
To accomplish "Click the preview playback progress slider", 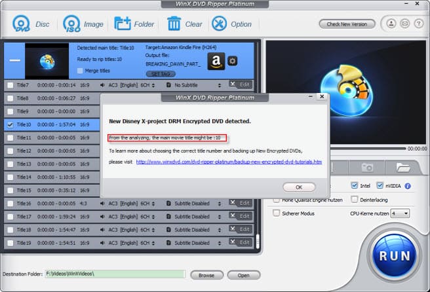I will tap(368, 148).
